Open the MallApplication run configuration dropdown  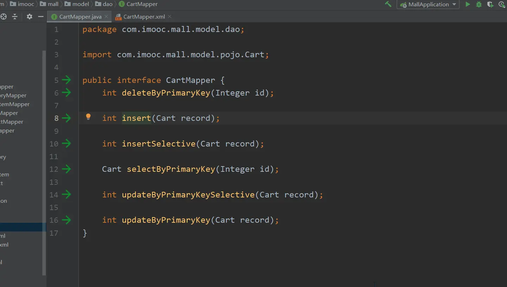click(428, 5)
